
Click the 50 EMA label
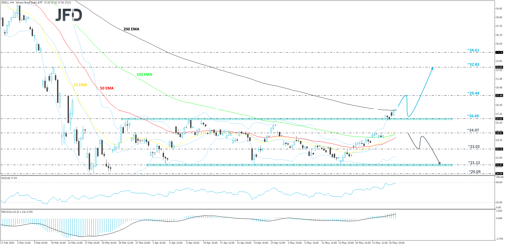click(x=107, y=88)
